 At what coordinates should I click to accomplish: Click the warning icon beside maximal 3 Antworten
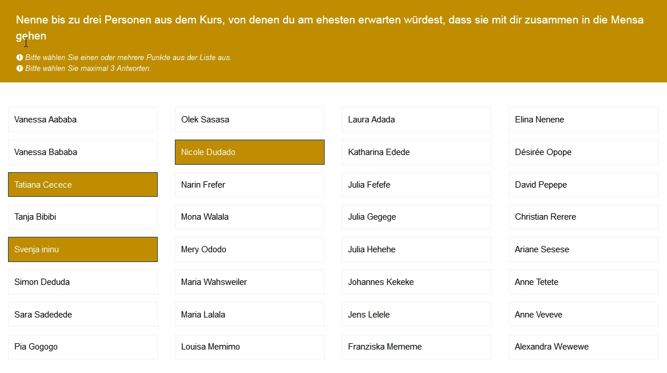coord(19,69)
